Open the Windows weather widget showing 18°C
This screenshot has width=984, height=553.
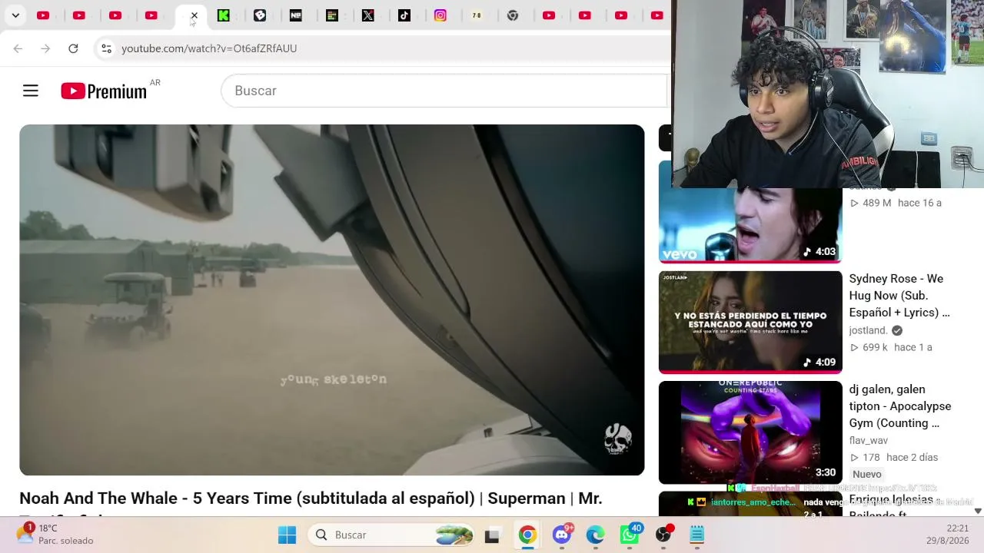(x=55, y=535)
